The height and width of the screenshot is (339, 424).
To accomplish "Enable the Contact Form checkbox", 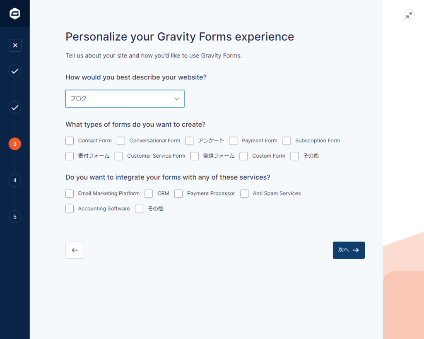I will pos(70,141).
